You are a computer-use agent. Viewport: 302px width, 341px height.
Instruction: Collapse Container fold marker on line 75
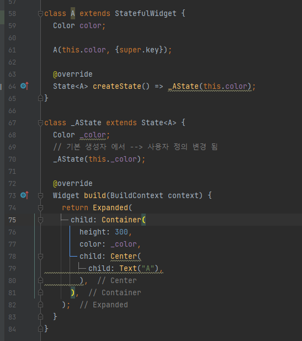tap(40, 220)
